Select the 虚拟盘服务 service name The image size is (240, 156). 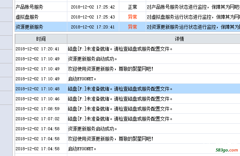27,17
